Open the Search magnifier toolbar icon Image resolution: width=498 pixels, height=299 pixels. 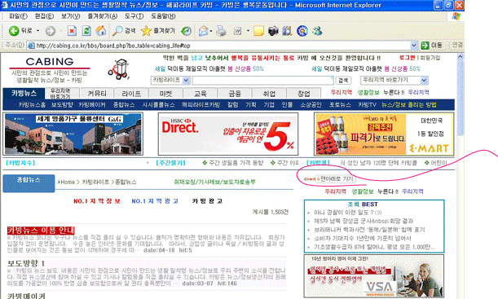coord(117,31)
